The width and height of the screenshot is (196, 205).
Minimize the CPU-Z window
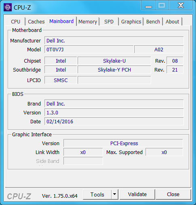[x=148, y=6]
